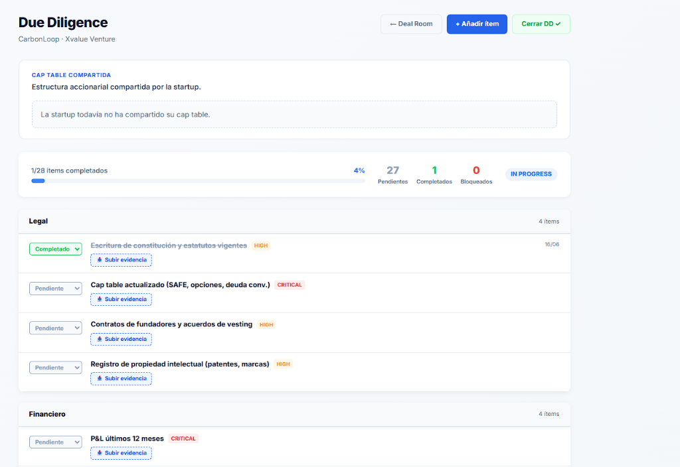Click the 4% progress percentage
The image size is (680, 467).
click(359, 170)
